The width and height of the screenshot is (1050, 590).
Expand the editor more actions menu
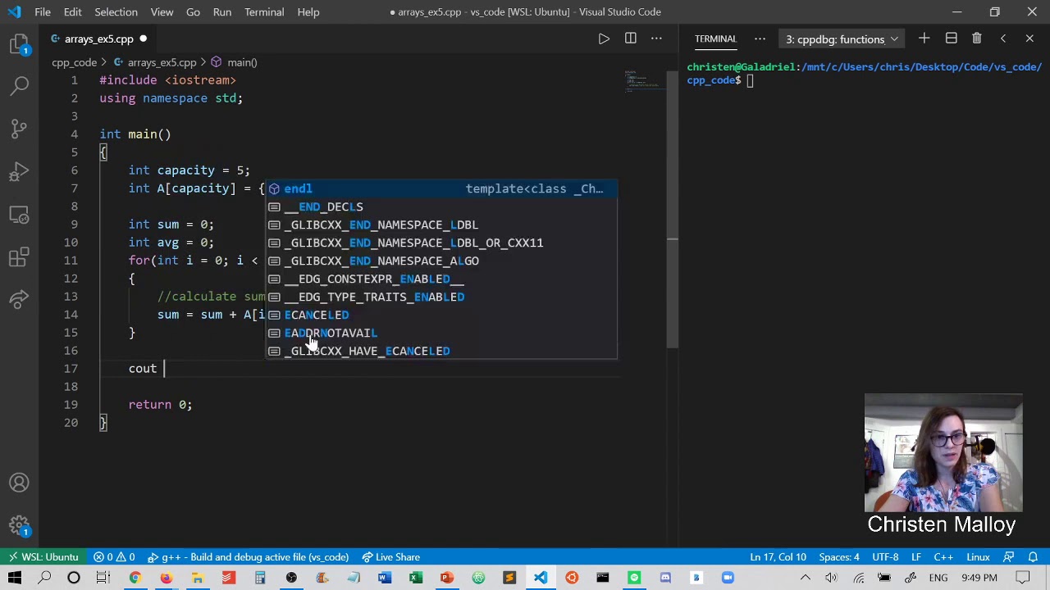(656, 39)
